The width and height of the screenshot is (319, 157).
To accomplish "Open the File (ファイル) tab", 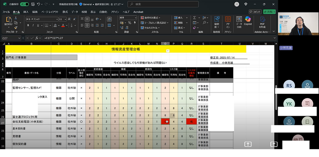I will (6, 12).
